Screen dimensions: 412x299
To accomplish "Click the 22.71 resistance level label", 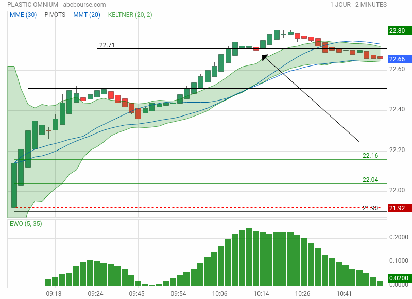I will click(x=107, y=45).
